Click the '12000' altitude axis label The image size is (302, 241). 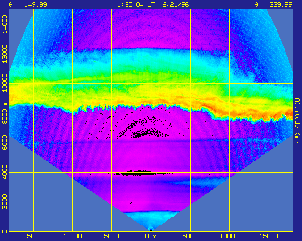pyautogui.click(x=5, y=54)
